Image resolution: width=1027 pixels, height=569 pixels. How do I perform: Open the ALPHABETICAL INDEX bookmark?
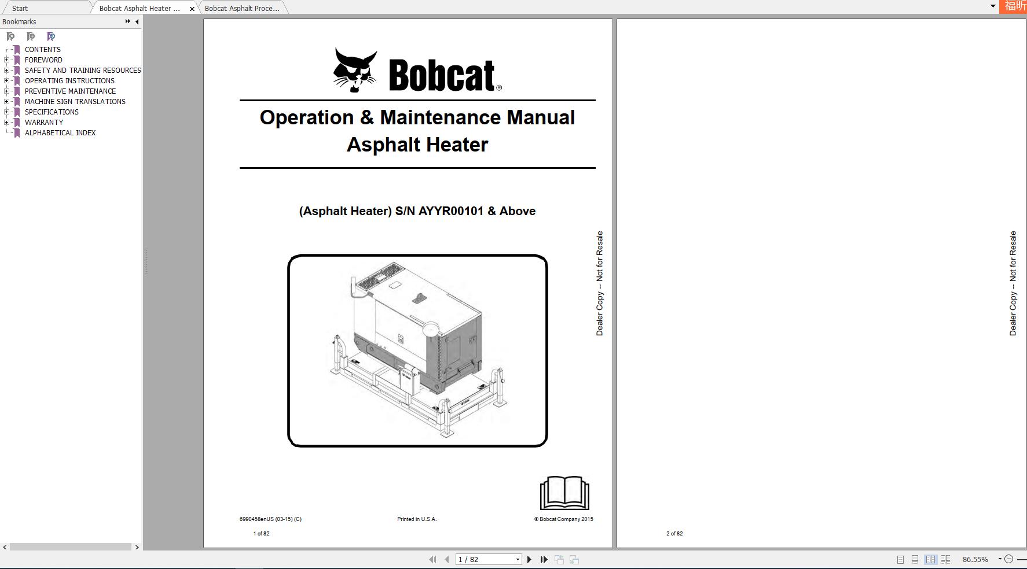60,132
